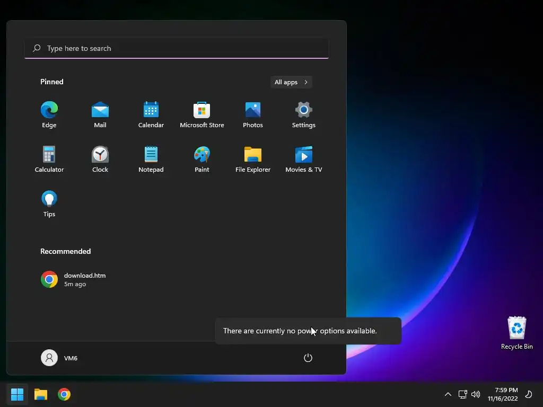Show hidden tray icons chevron

click(448, 394)
